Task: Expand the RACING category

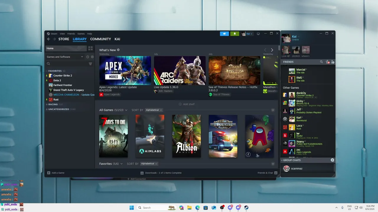Action: tap(47, 105)
